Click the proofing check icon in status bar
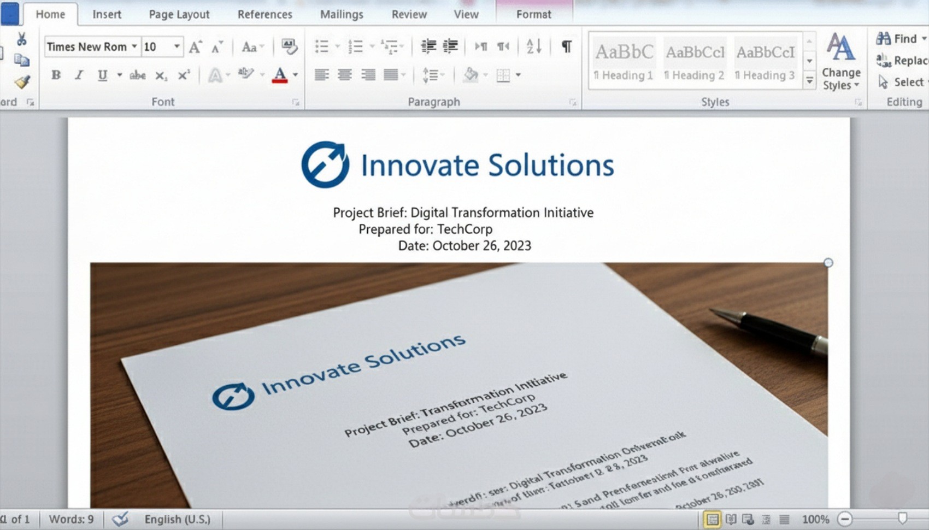The image size is (929, 530). [120, 519]
